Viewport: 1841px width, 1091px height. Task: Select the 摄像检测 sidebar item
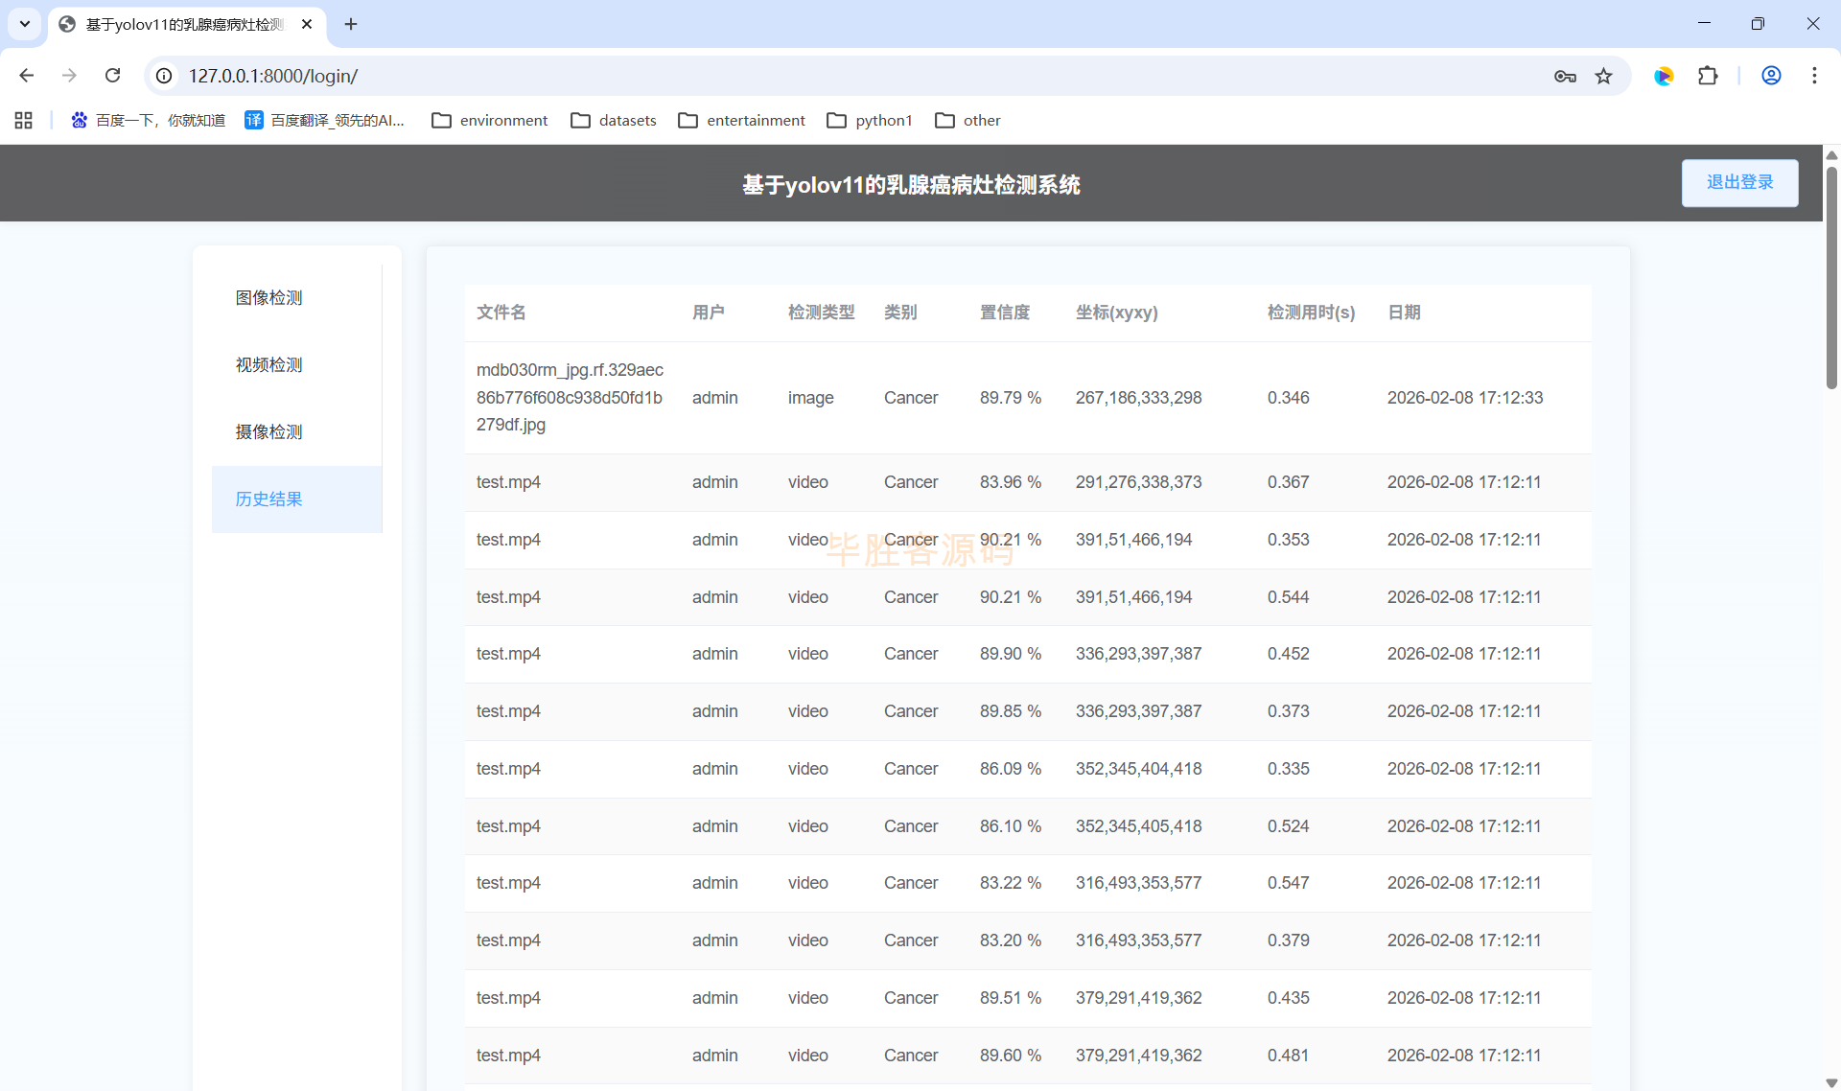point(268,432)
